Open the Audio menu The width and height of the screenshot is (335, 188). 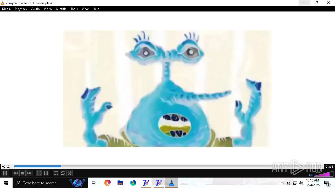pos(36,9)
